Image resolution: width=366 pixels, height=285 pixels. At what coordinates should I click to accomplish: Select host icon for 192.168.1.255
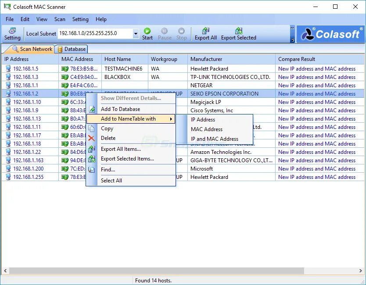pyautogui.click(x=8, y=177)
